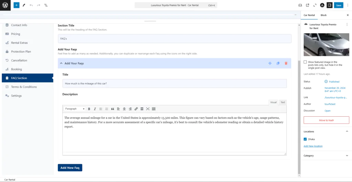Click the Add New Faq button
The height and width of the screenshot is (182, 352).
click(x=70, y=168)
